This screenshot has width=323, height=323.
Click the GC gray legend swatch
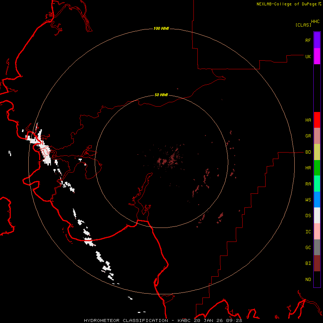tap(317, 247)
